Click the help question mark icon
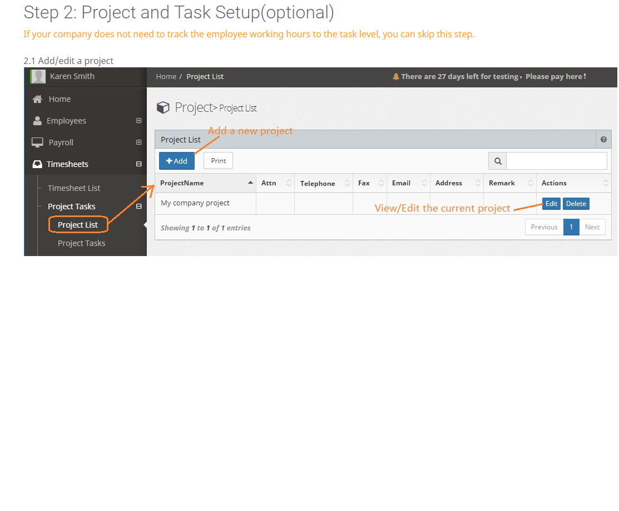Image resolution: width=619 pixels, height=511 pixels. (603, 140)
